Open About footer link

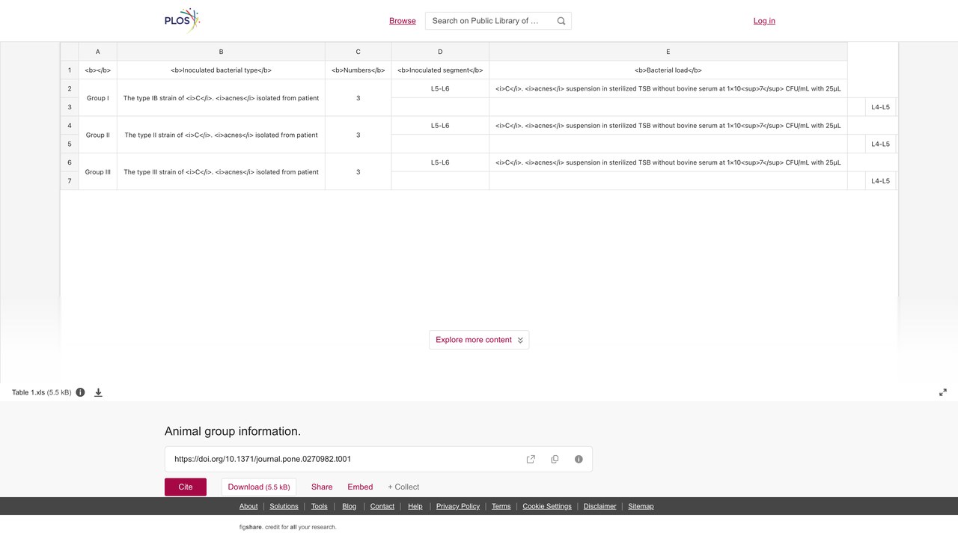248,506
